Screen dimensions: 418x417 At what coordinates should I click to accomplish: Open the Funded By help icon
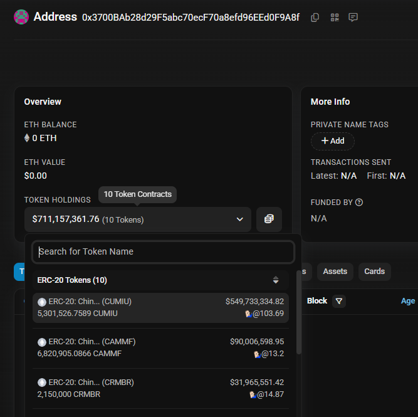pos(359,203)
